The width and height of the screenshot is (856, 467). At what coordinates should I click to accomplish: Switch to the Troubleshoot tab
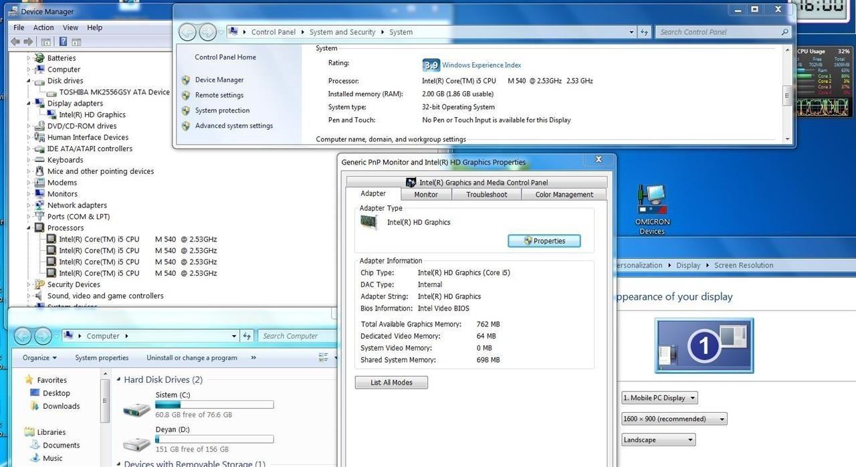(x=487, y=195)
